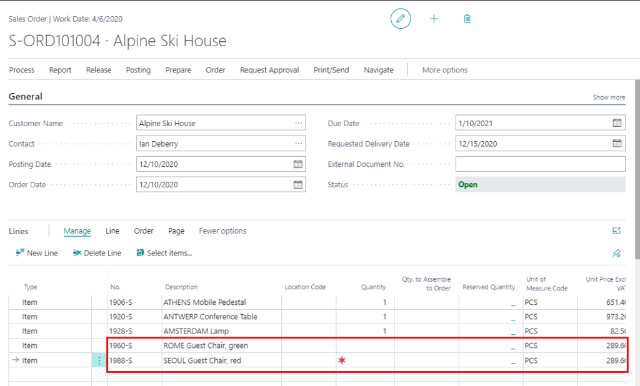Open three-dot menu on SEOUL Guest Chair row

point(99,360)
